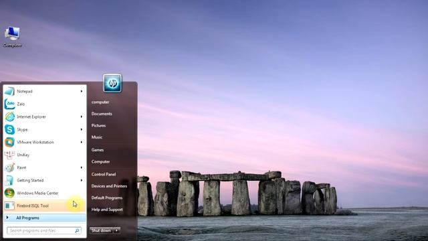Launch Zalo from its icon
The height and width of the screenshot is (241, 428).
tap(9, 104)
